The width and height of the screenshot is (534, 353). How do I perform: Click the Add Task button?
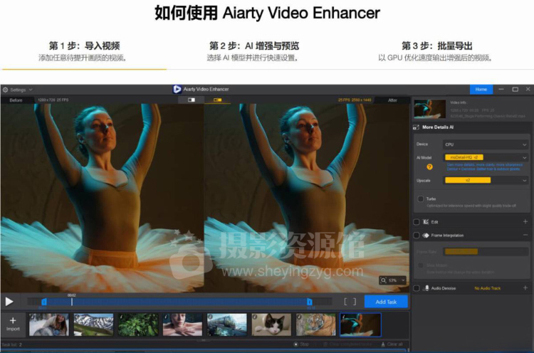coord(385,302)
